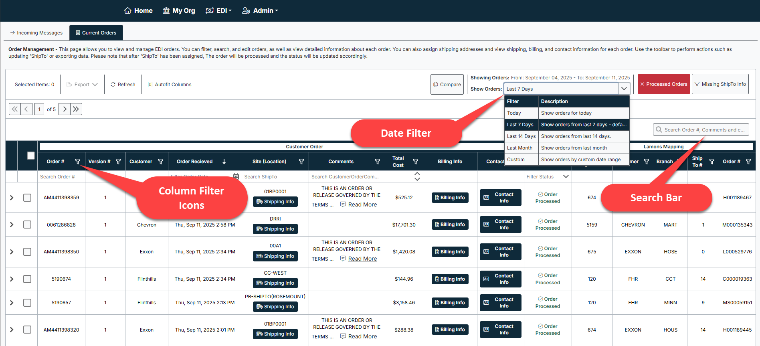This screenshot has height=346, width=760.
Task: Click the Site (Location) filter icon
Action: click(301, 162)
